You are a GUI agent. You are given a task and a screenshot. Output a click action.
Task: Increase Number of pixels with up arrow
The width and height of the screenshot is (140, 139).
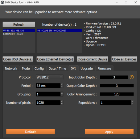[62, 102]
